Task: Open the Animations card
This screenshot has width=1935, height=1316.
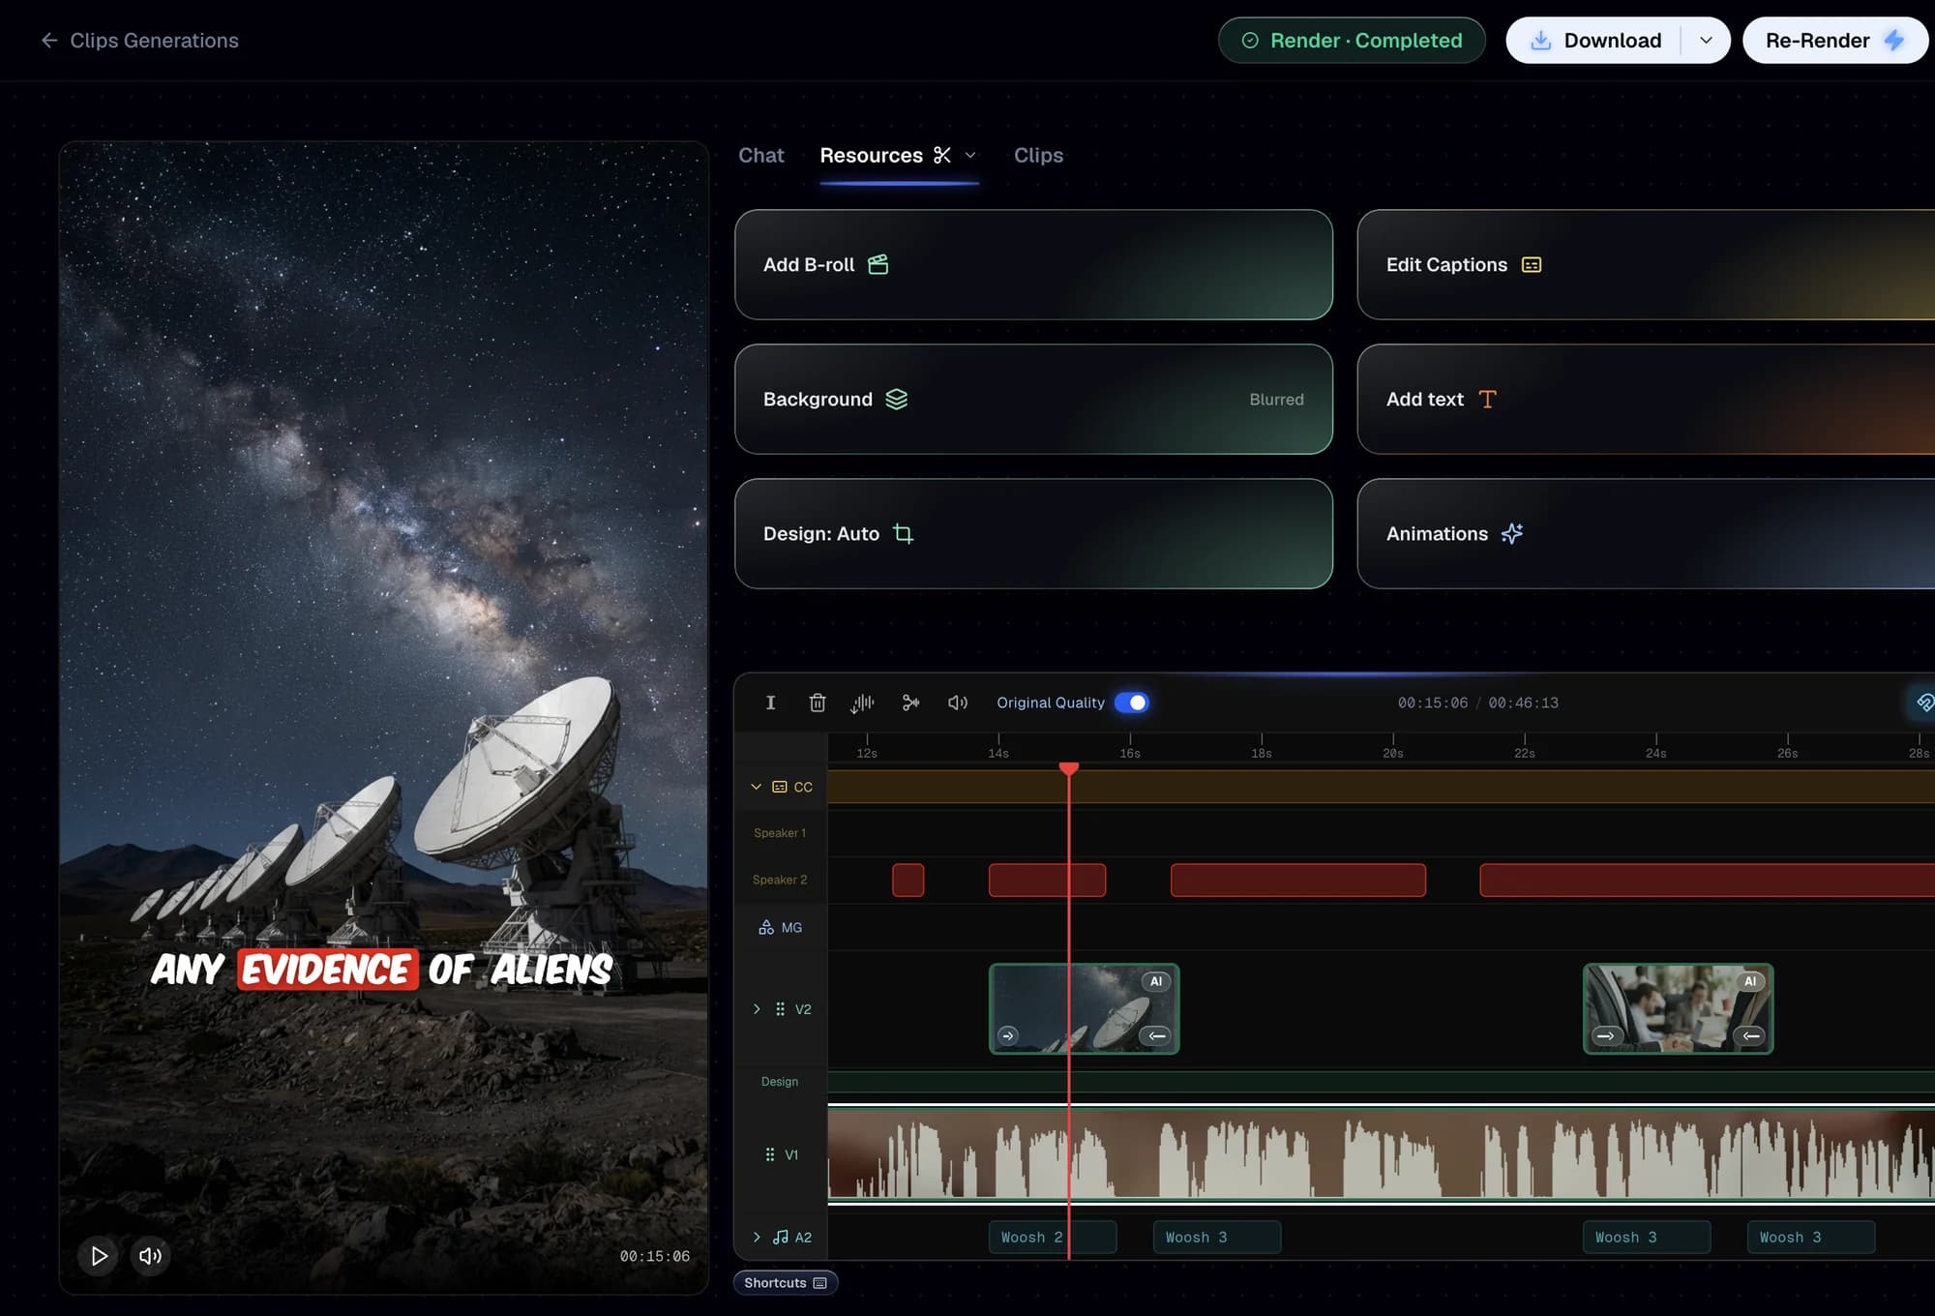Action: 1646,534
